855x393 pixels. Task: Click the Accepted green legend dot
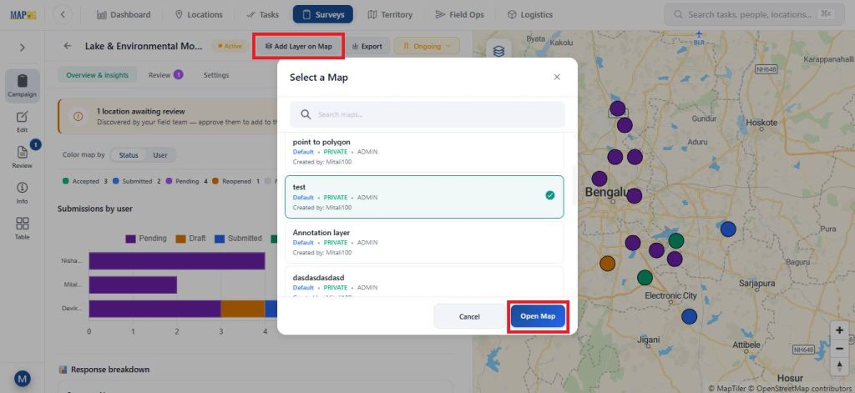click(65, 181)
